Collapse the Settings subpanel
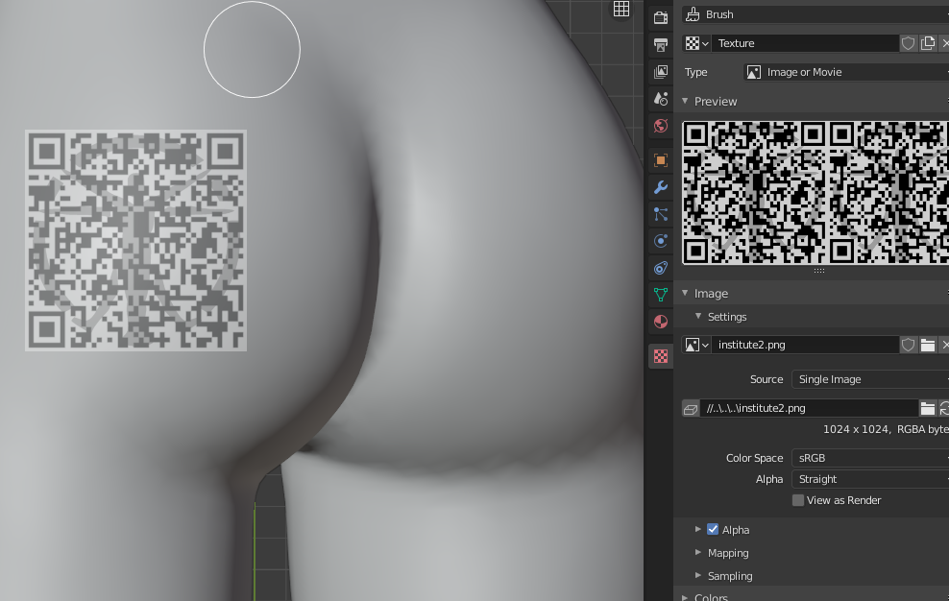949x601 pixels. tap(698, 316)
